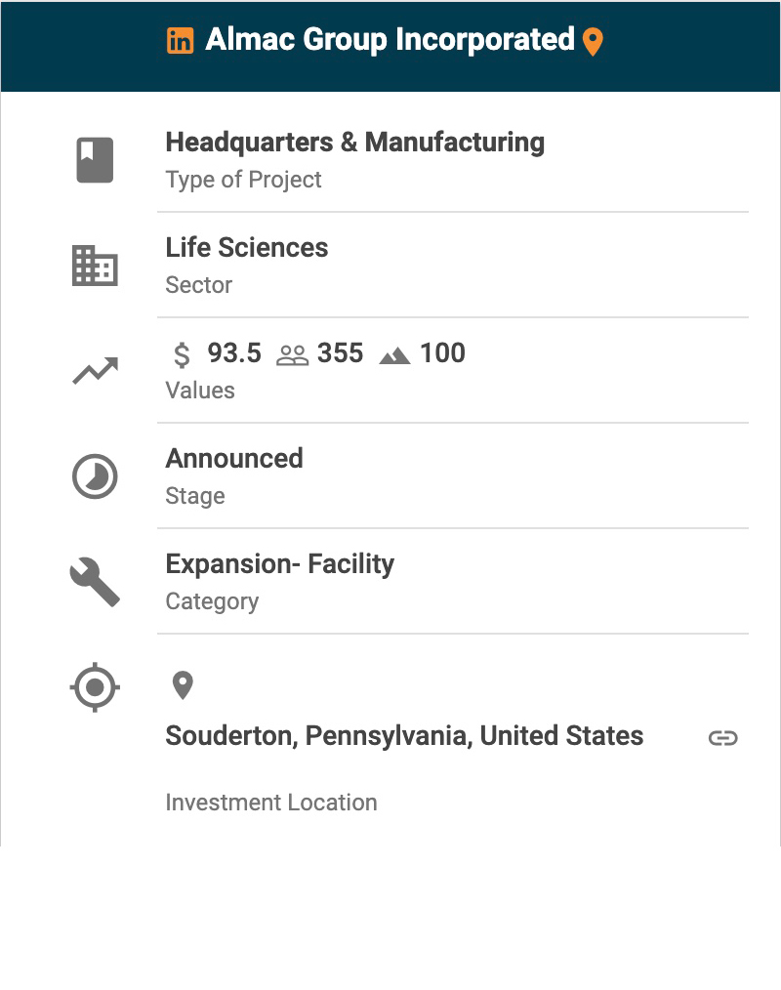Viewport: 781px width, 990px height.
Task: Click the orange map pin in header
Action: click(593, 42)
